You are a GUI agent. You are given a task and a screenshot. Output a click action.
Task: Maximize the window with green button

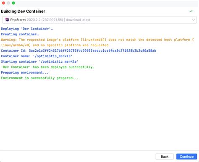pyautogui.click(x=13, y=3)
